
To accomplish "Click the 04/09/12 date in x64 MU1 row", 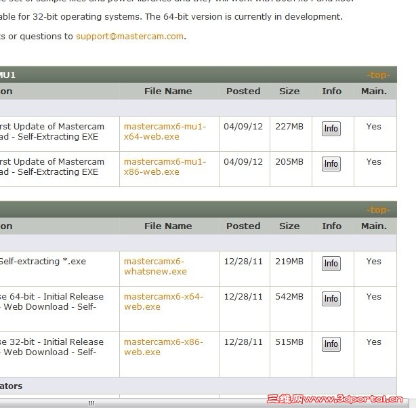I will coord(243,126).
